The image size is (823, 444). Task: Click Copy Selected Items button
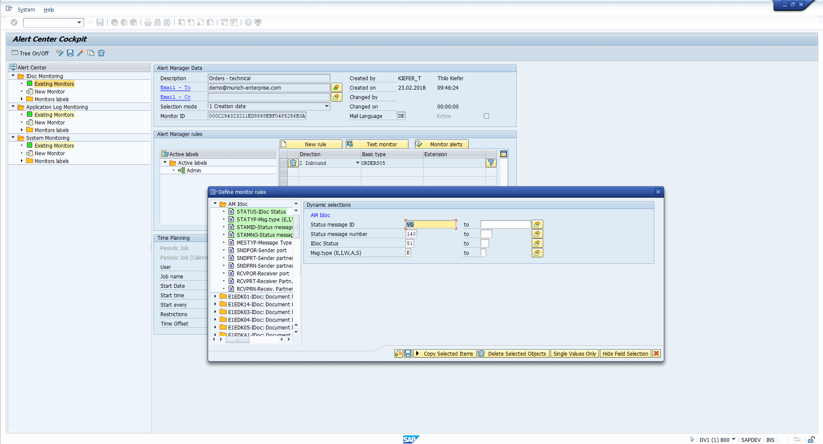click(445, 353)
